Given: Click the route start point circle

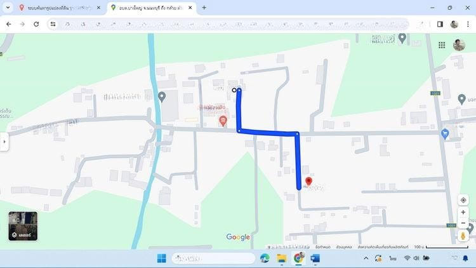Looking at the screenshot, I should 234,90.
